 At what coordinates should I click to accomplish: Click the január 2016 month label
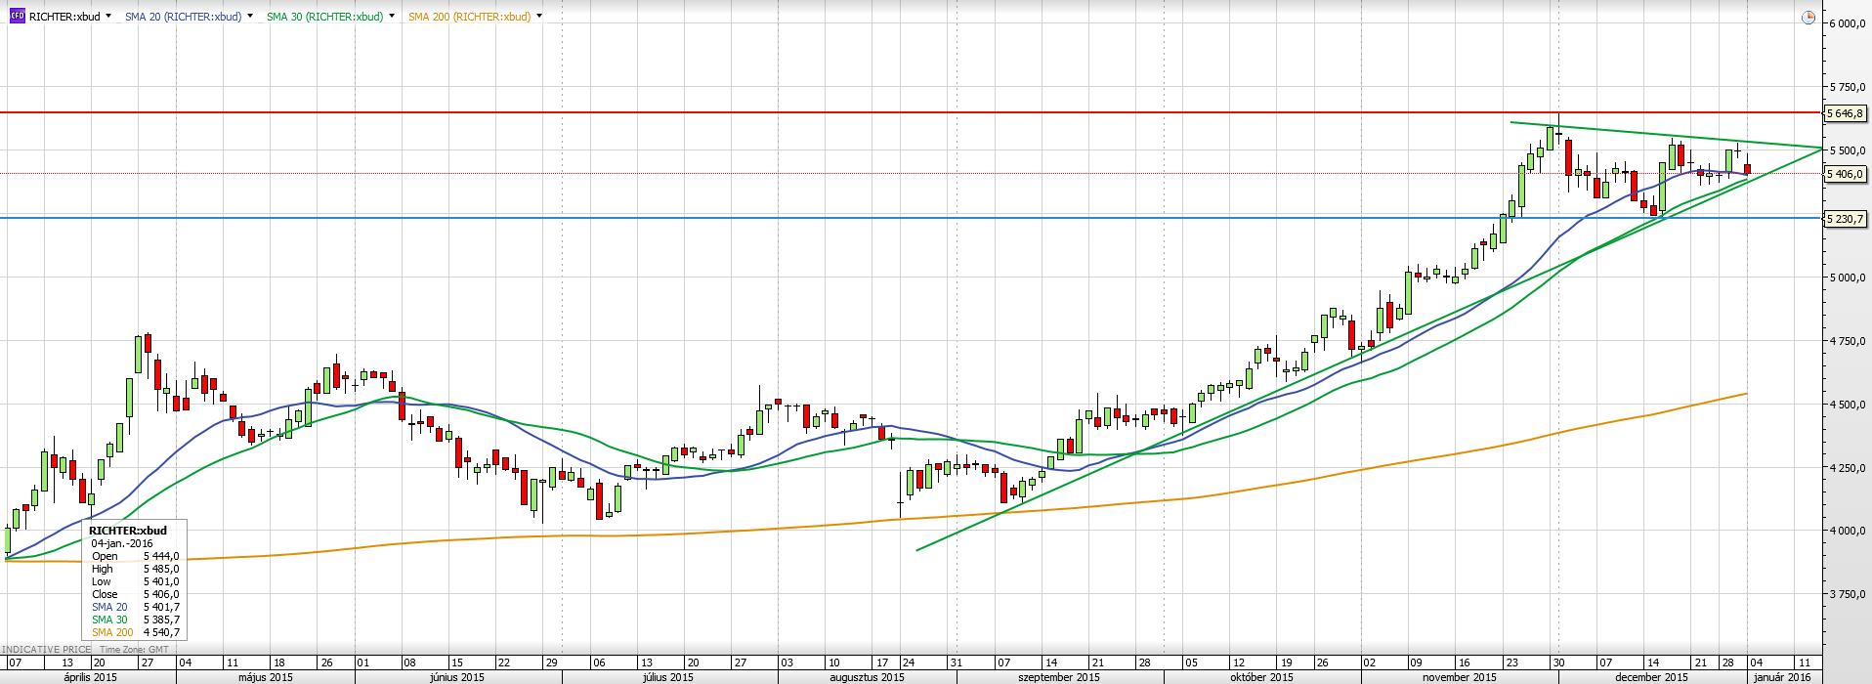[x=1783, y=677]
